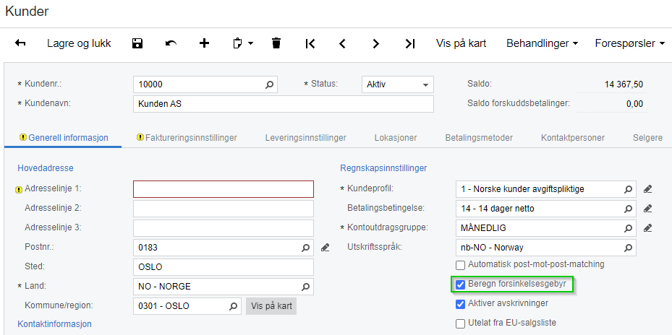The height and width of the screenshot is (335, 672).
Task: Open clipboard dropdown arrow
Action: pos(251,43)
